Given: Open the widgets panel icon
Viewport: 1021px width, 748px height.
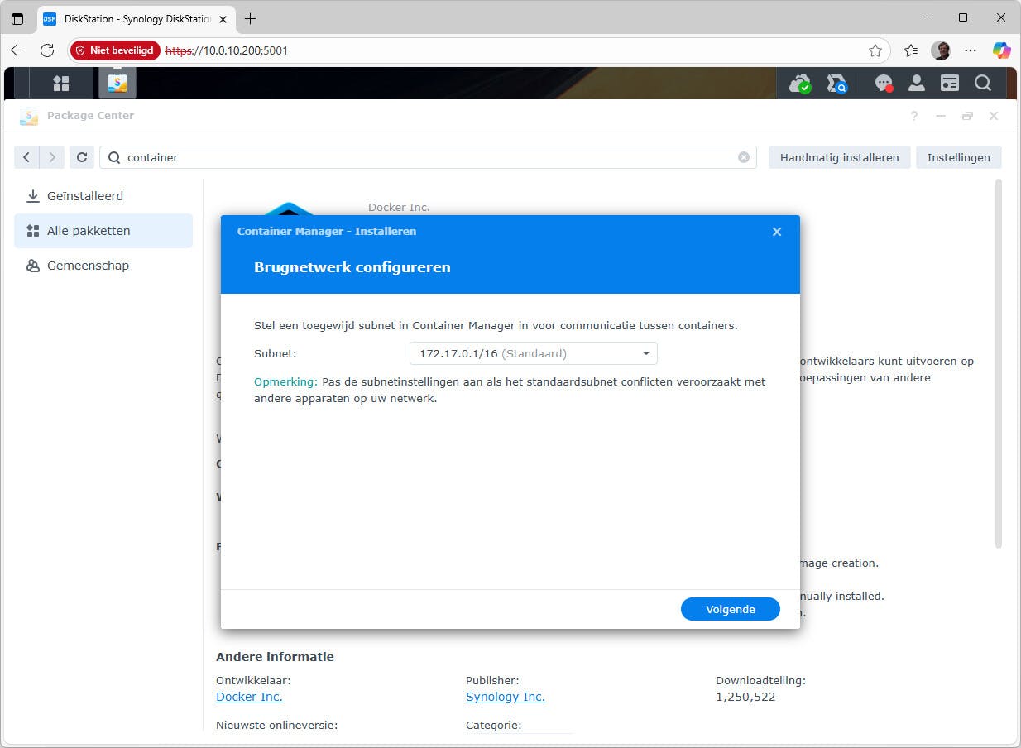Looking at the screenshot, I should [949, 83].
